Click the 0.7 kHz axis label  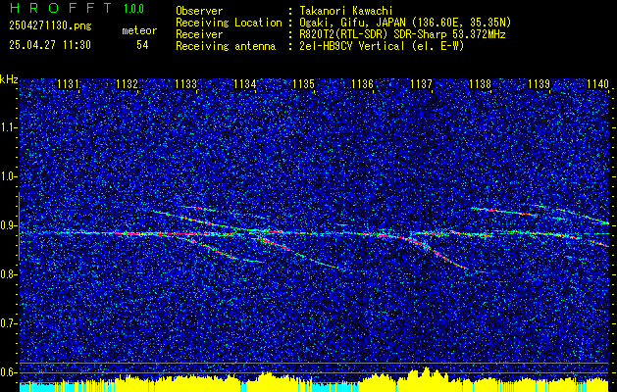[9, 323]
